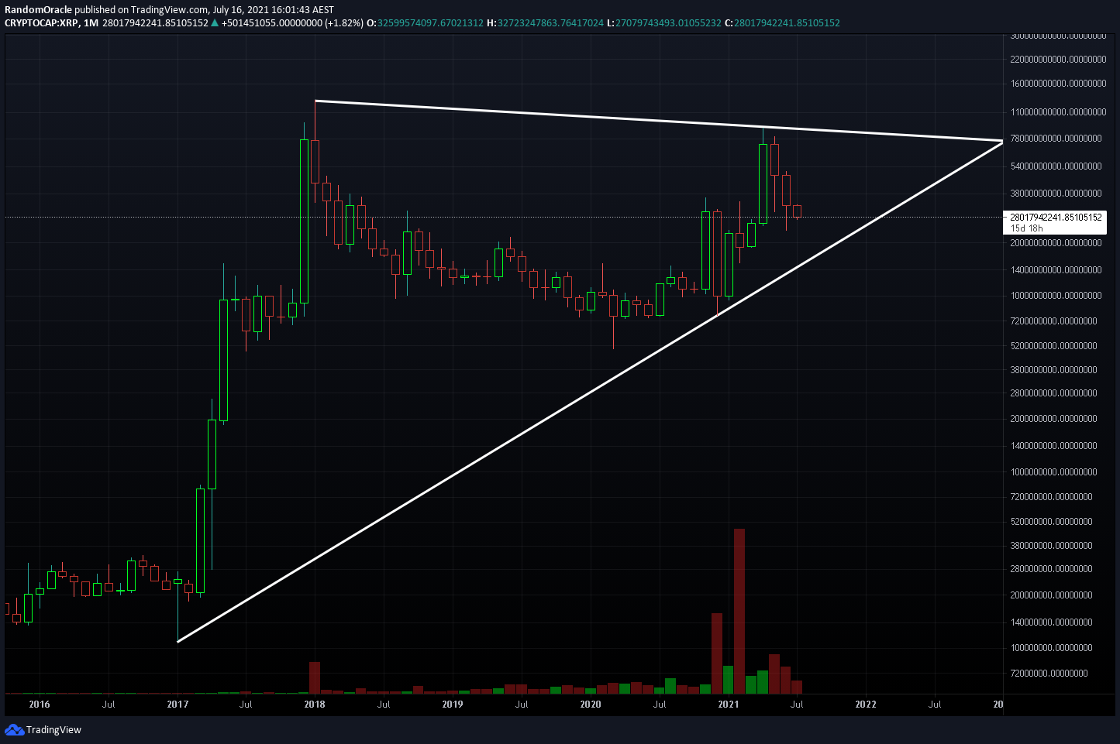Click the high value 32723247863.76417024
1120x744 pixels.
pyautogui.click(x=550, y=22)
